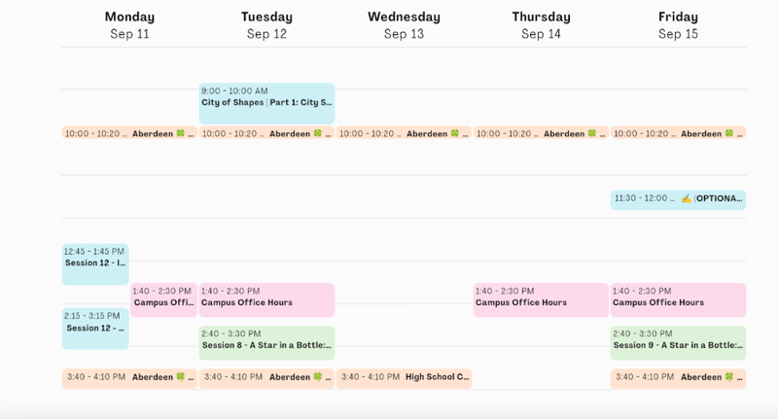This screenshot has height=419, width=778.
Task: Select Wednesday's 3:40 PM High School event
Action: 405,377
